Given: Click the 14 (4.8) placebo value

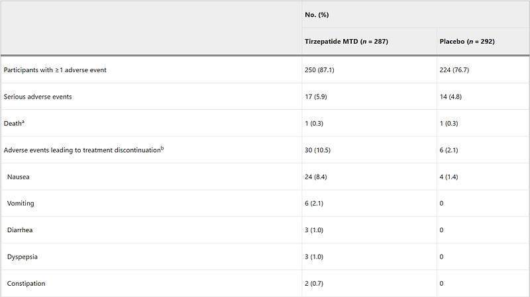Looking at the screenshot, I should tap(453, 97).
